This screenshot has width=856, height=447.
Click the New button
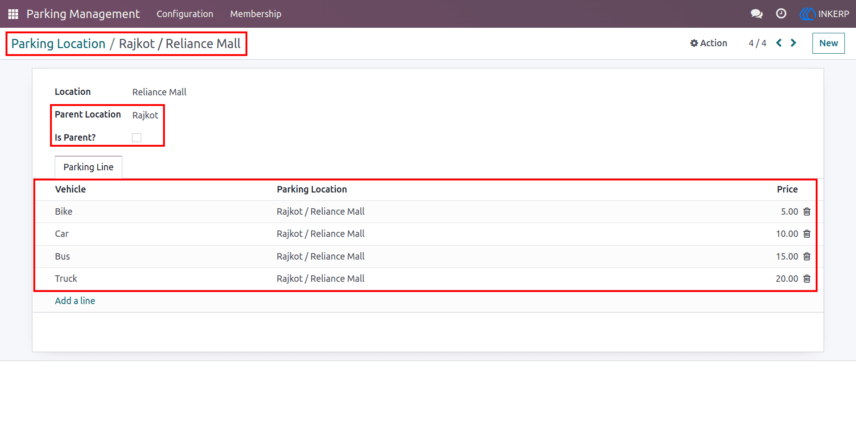828,43
